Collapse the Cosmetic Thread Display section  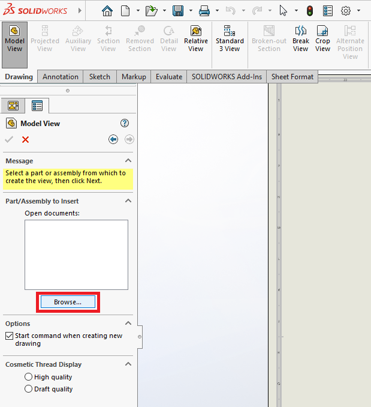[x=128, y=364]
